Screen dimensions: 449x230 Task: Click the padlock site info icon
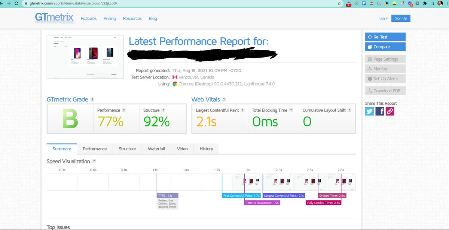coord(26,3)
